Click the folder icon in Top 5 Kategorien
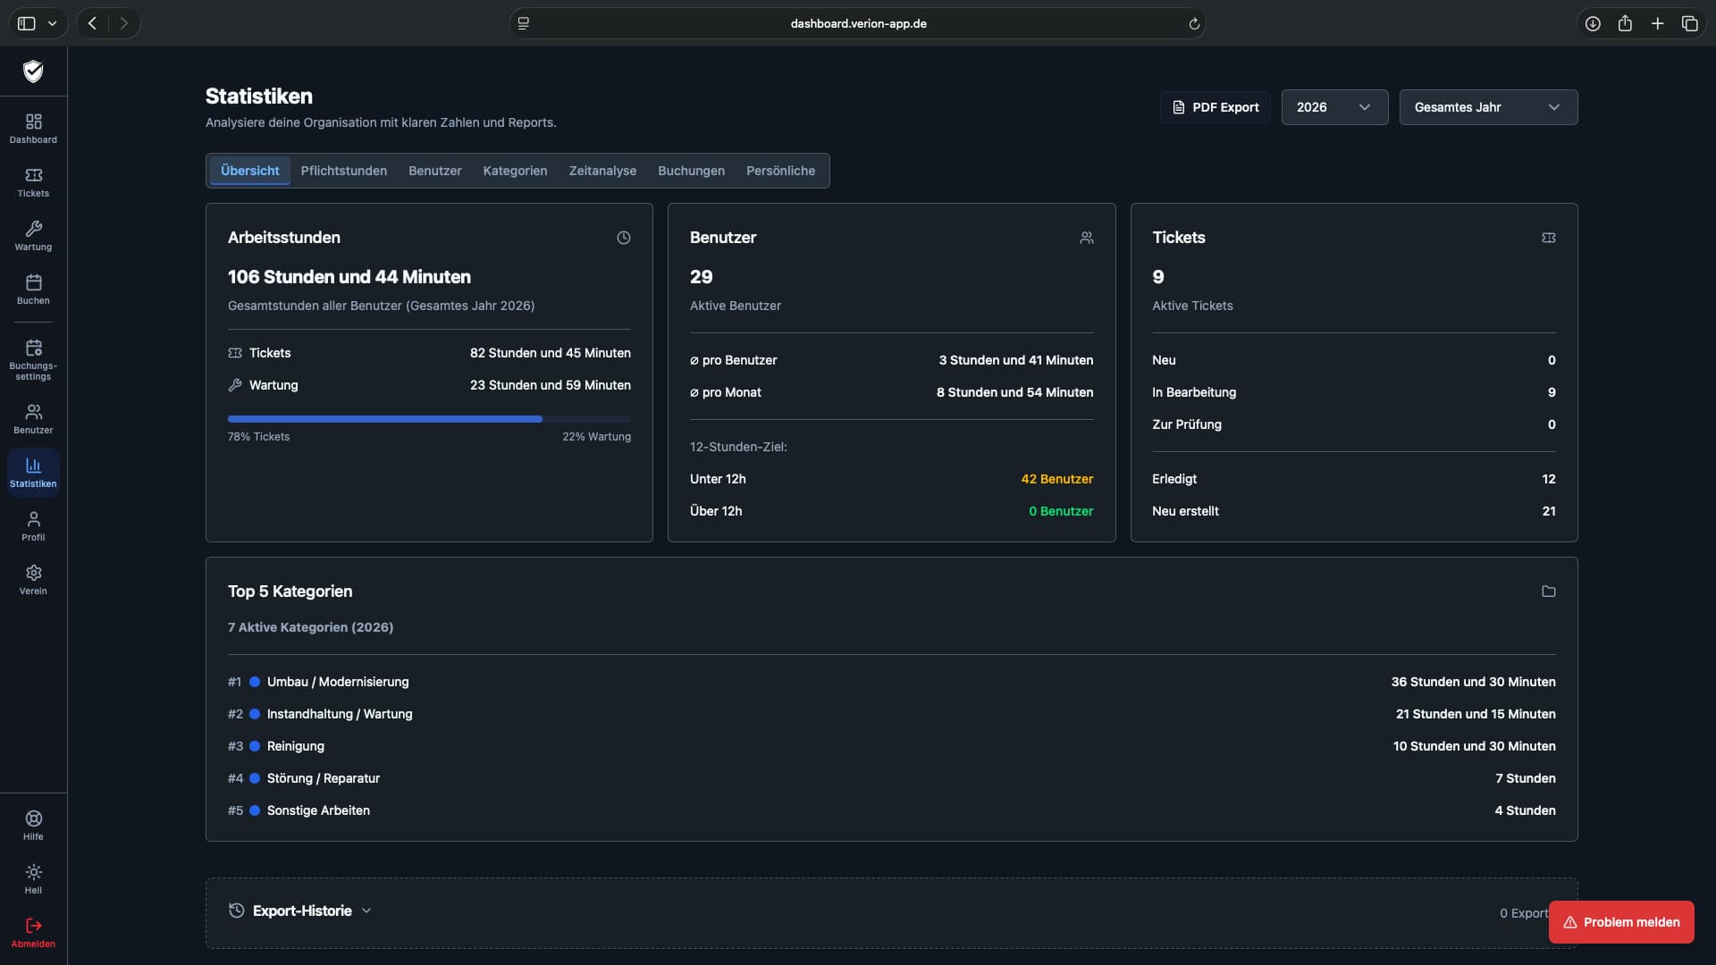This screenshot has width=1716, height=965. pyautogui.click(x=1549, y=592)
